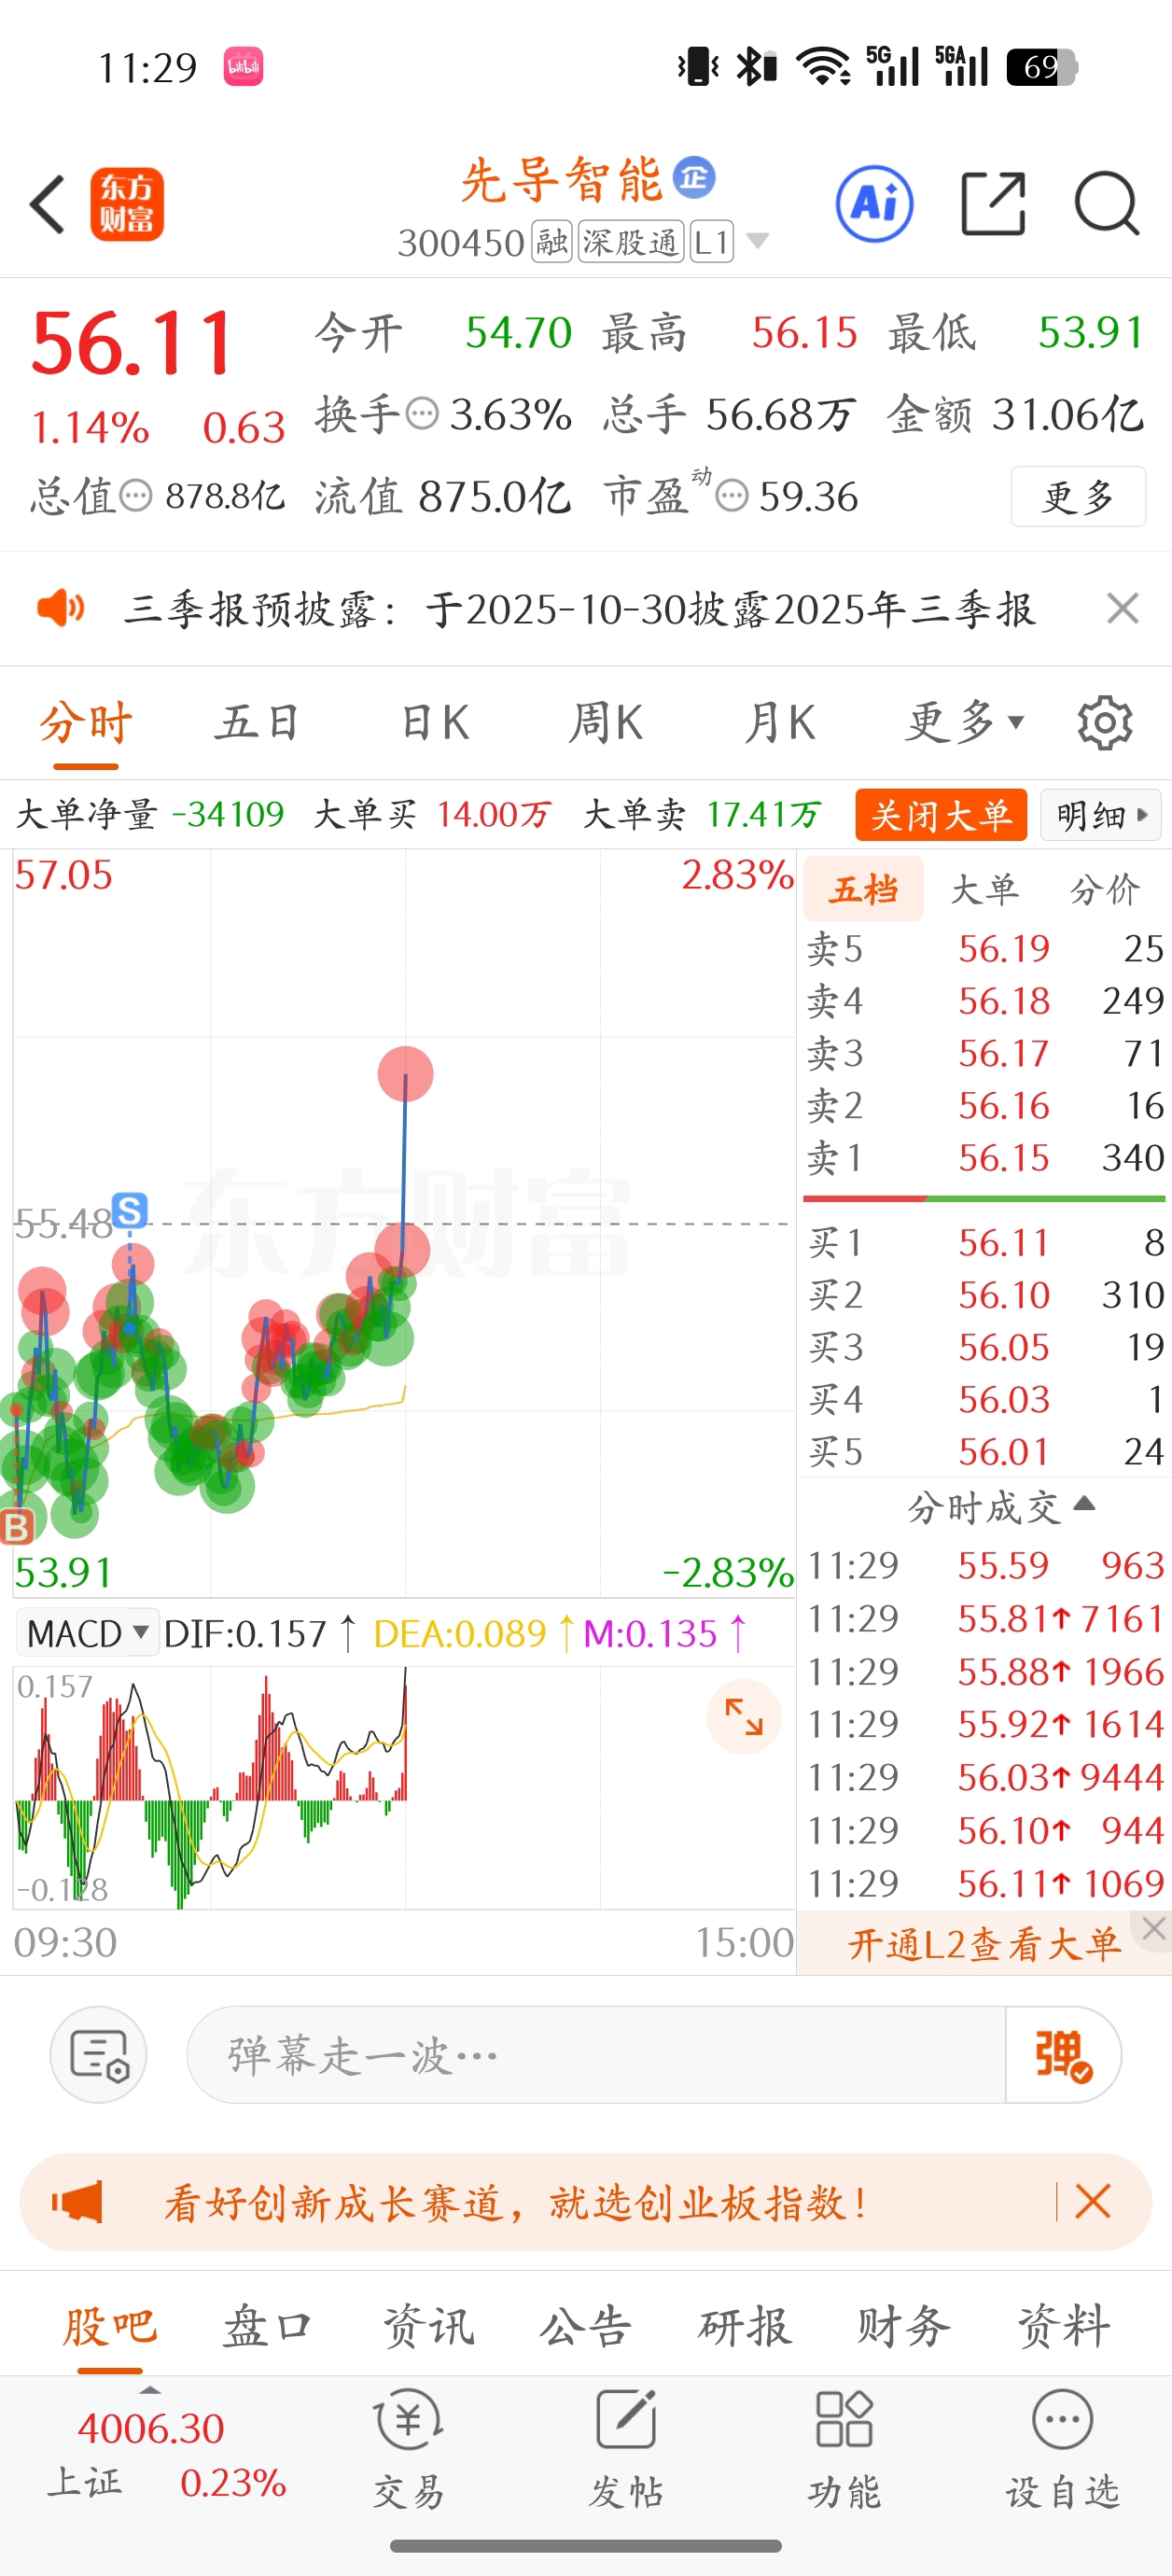The image size is (1172, 2576).
Task: Open 更多 chart period dropdown
Action: [965, 722]
